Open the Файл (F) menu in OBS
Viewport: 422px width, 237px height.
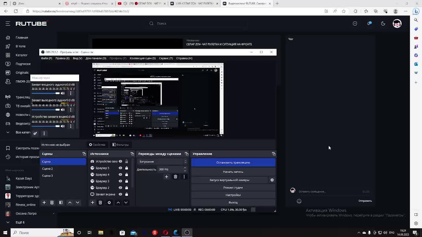46,58
